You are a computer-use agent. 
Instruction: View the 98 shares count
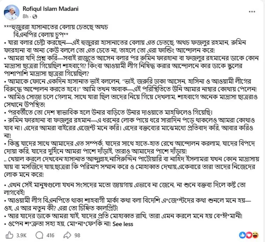pyautogui.click(x=77, y=235)
